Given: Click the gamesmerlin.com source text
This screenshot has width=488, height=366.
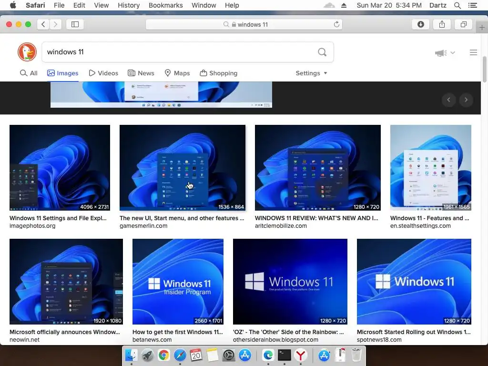Looking at the screenshot, I should pyautogui.click(x=143, y=226).
